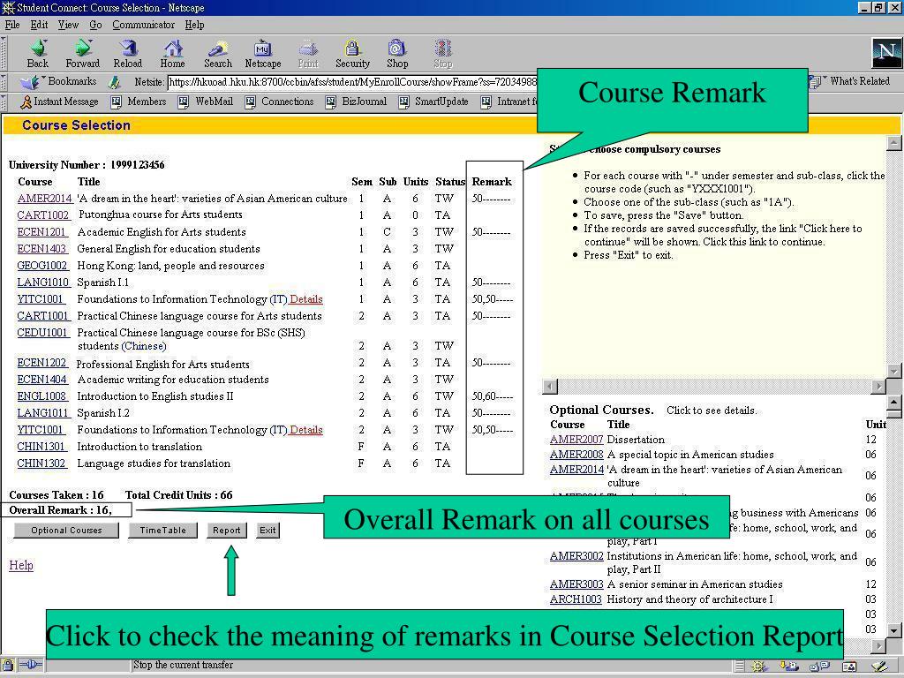Click the TimeTable button
Screen dimensions: 904x678
click(162, 531)
